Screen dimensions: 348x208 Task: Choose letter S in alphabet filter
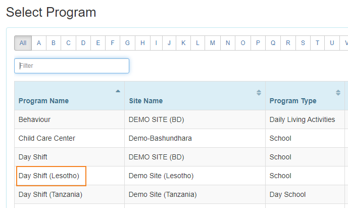(303, 43)
